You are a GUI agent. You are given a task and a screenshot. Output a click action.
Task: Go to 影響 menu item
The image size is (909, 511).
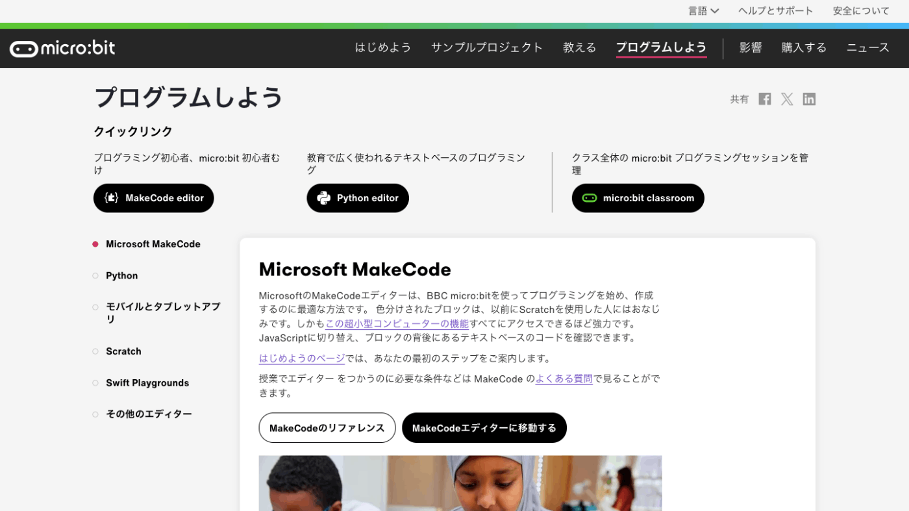[751, 47]
